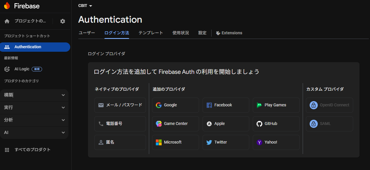Screen dimensions: 370x170
Task: Choose the 電話番号 provider label
Action: click(114, 124)
